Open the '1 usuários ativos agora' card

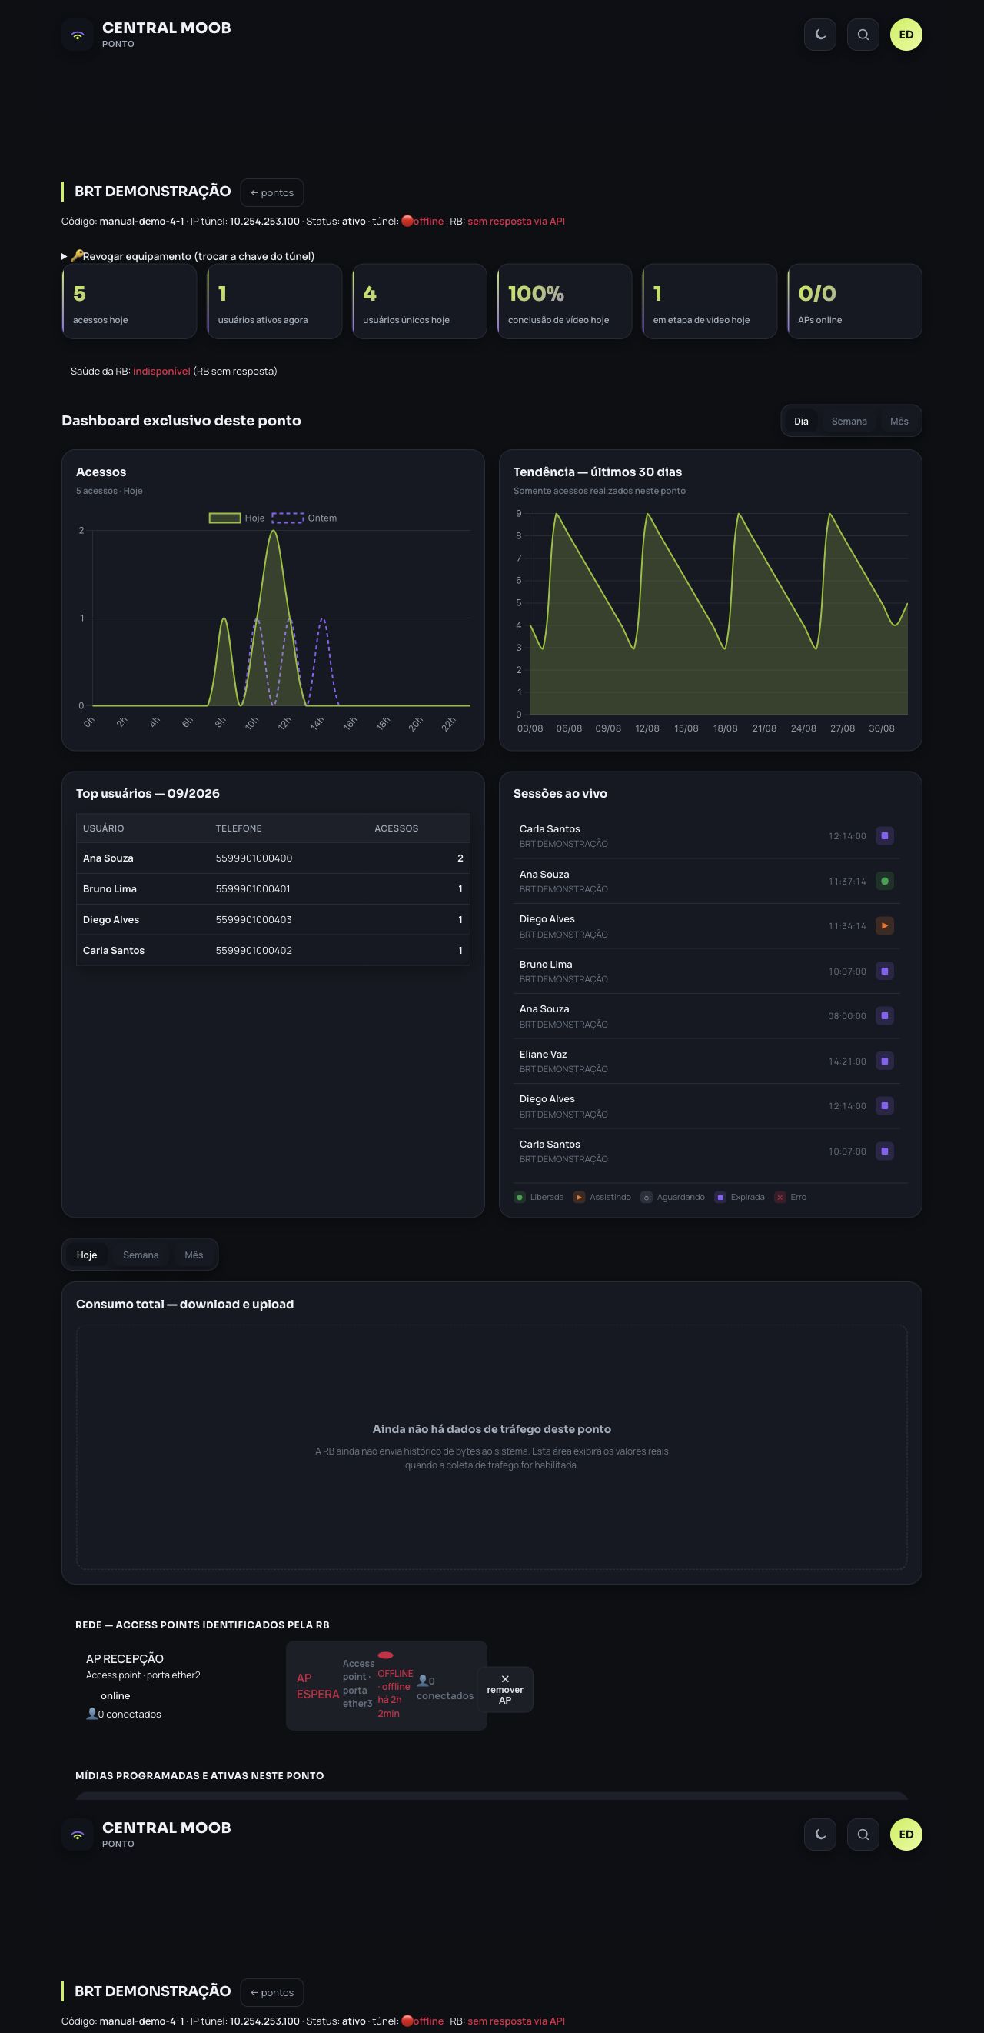[x=274, y=302]
